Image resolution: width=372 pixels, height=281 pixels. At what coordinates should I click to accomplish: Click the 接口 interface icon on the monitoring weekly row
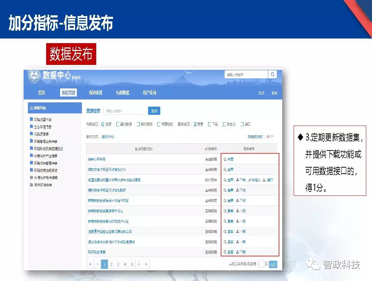[x=264, y=180]
